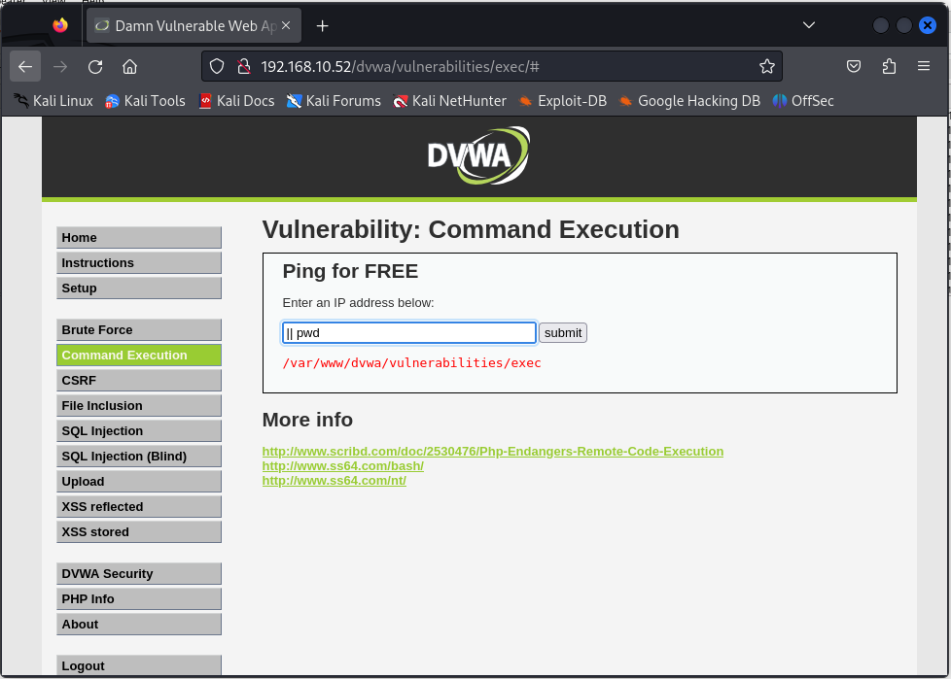Open Kali Docs bookmark

pos(236,101)
